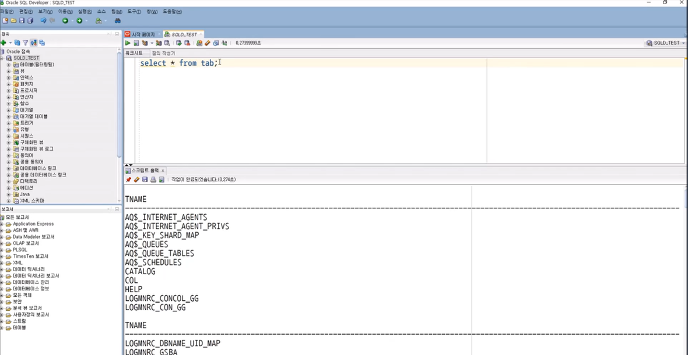
Task: Expand the Data Modeler 보고서 folder
Action: point(2,237)
